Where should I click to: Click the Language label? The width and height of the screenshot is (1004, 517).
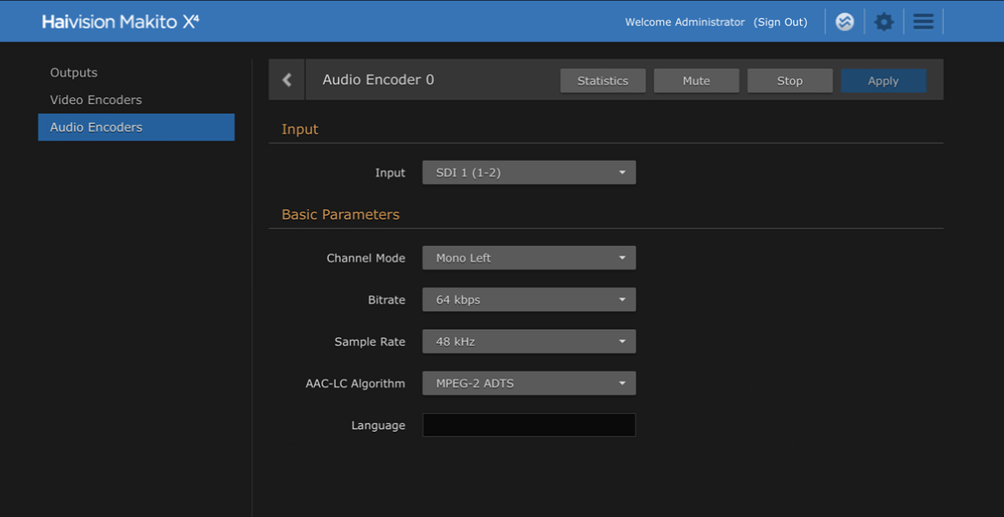tap(379, 426)
